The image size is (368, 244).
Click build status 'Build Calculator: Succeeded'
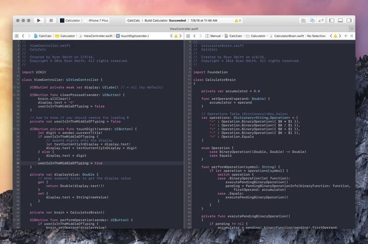(x=165, y=21)
